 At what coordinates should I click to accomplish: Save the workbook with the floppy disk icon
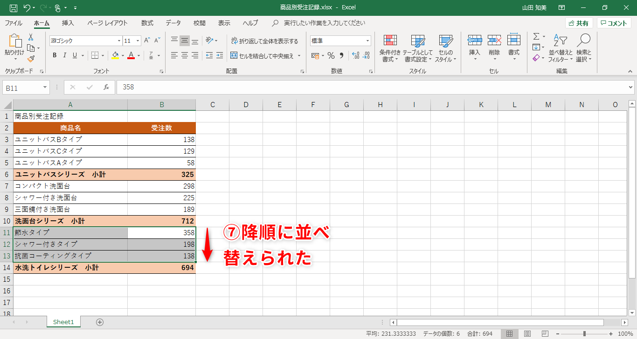click(x=14, y=8)
